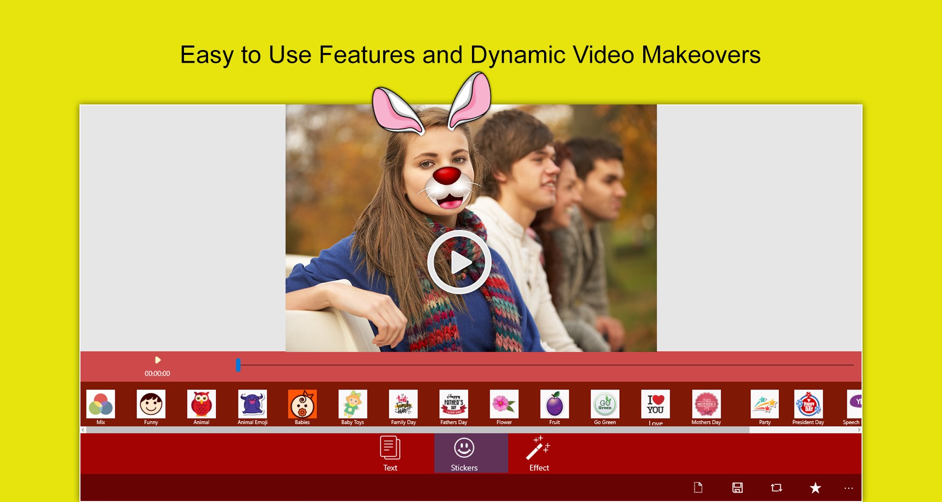Open the Family Day sticker category
This screenshot has width=942, height=502.
(x=403, y=407)
